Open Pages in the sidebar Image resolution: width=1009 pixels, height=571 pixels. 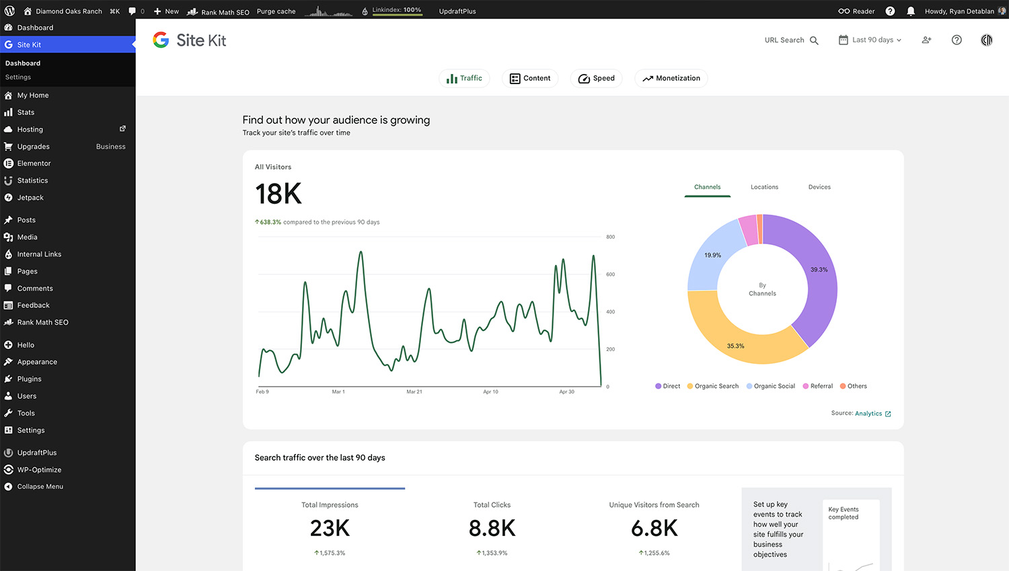pyautogui.click(x=67, y=271)
